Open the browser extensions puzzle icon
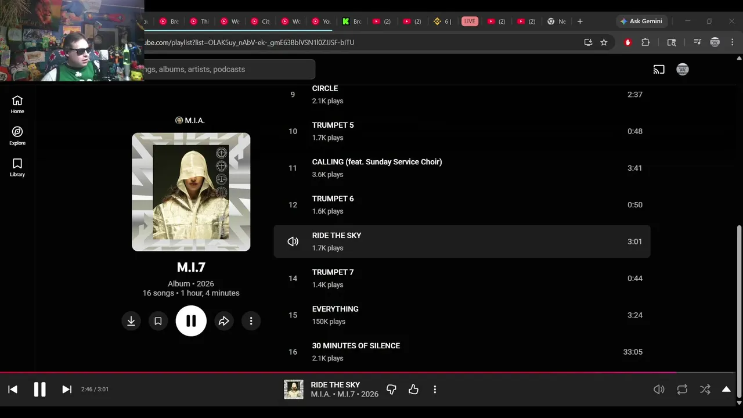Viewport: 743px width, 418px height. tap(645, 42)
